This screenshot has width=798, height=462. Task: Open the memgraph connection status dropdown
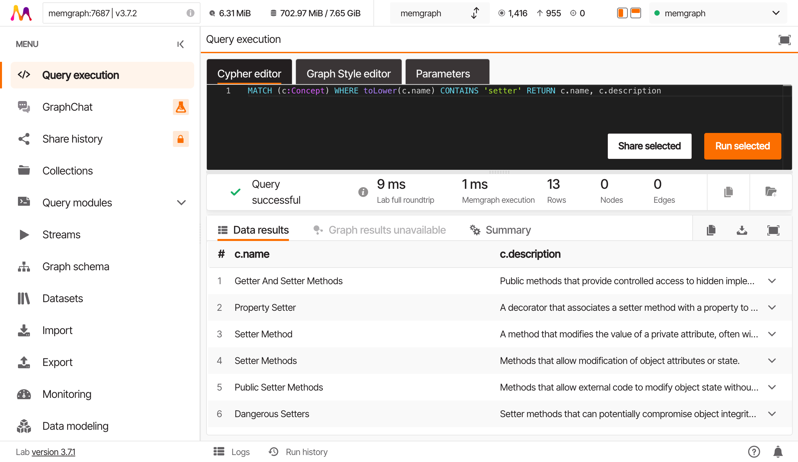[x=718, y=13]
